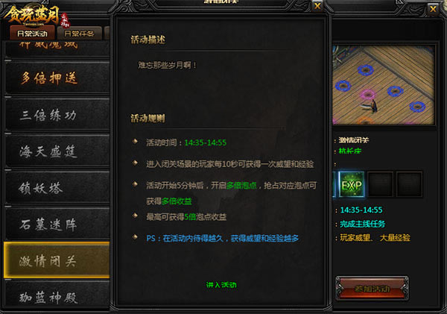Select the highlighted 激情闭关 activity
Image resolution: width=447 pixels, height=314 pixels.
pyautogui.click(x=57, y=260)
